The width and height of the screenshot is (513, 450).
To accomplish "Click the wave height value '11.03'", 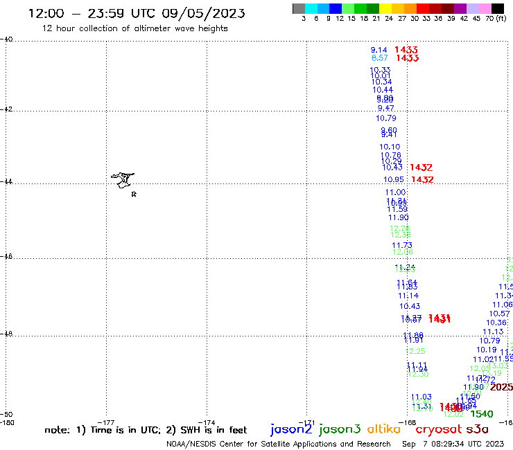I will (x=421, y=397).
